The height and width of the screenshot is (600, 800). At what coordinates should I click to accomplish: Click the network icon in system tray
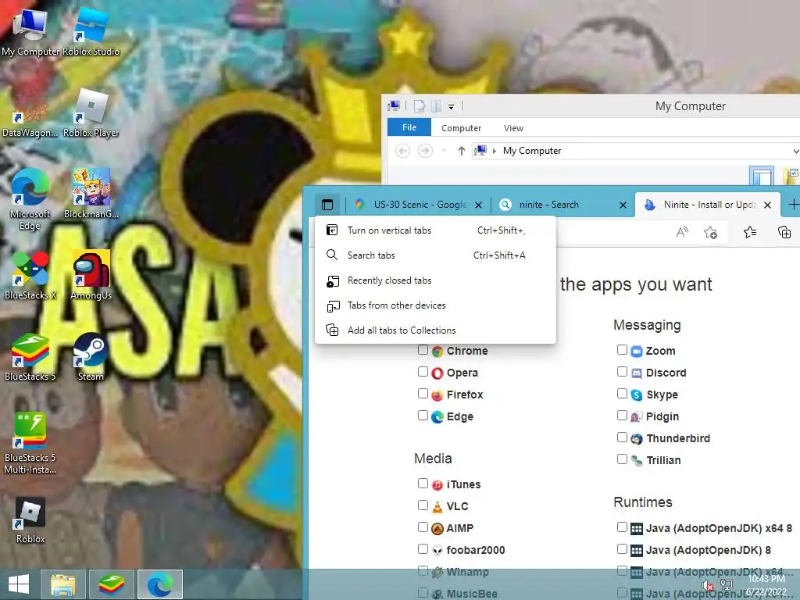(727, 584)
